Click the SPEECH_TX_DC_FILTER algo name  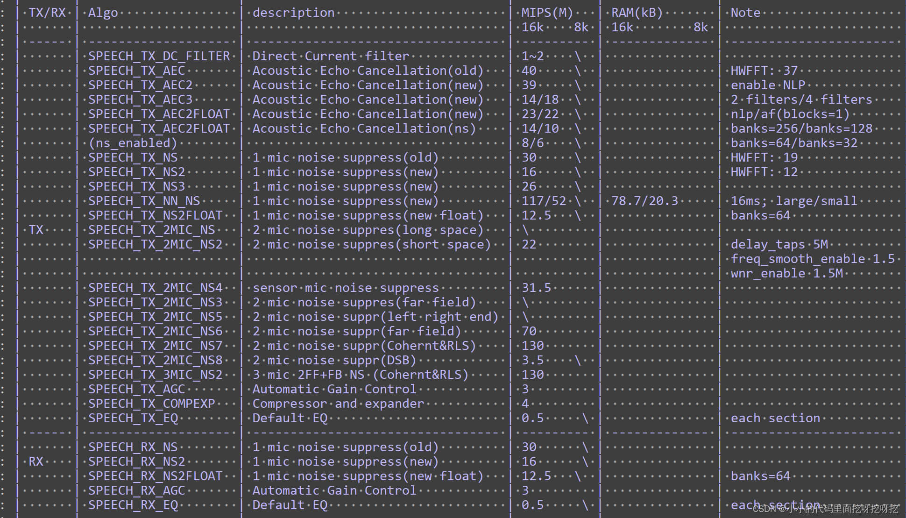[x=159, y=56]
